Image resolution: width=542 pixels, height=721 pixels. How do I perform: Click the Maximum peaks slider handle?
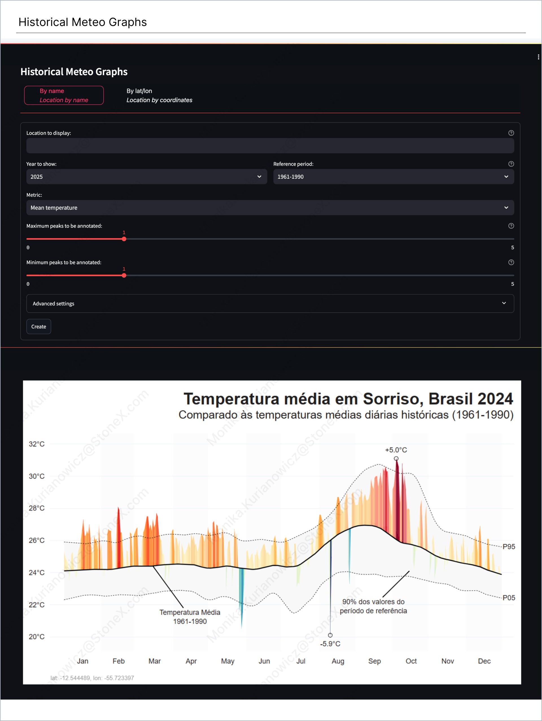(x=124, y=239)
